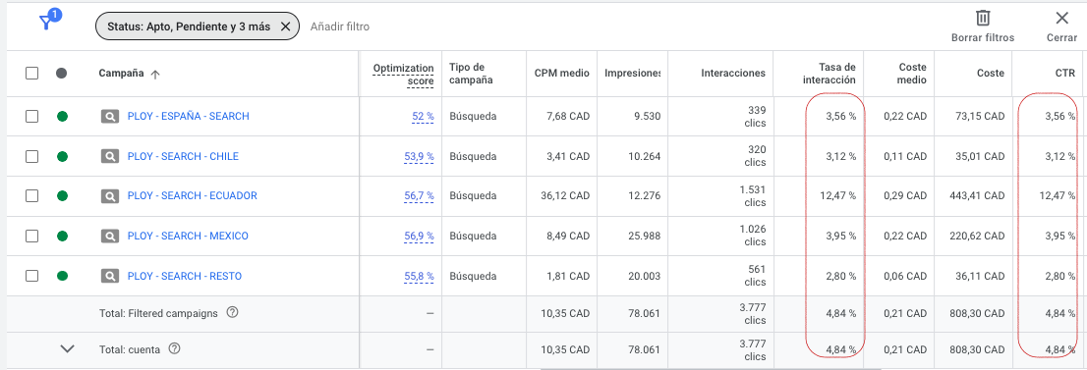Screen dimensions: 1087x370
Task: Click the Borrar filtros trash icon
Action: [x=982, y=18]
